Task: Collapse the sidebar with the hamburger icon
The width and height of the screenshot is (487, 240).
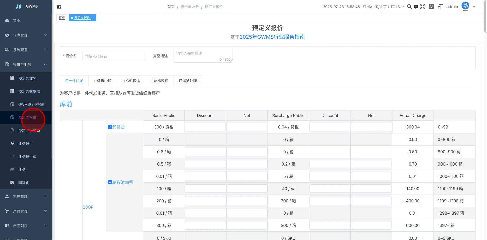Action: [59, 7]
